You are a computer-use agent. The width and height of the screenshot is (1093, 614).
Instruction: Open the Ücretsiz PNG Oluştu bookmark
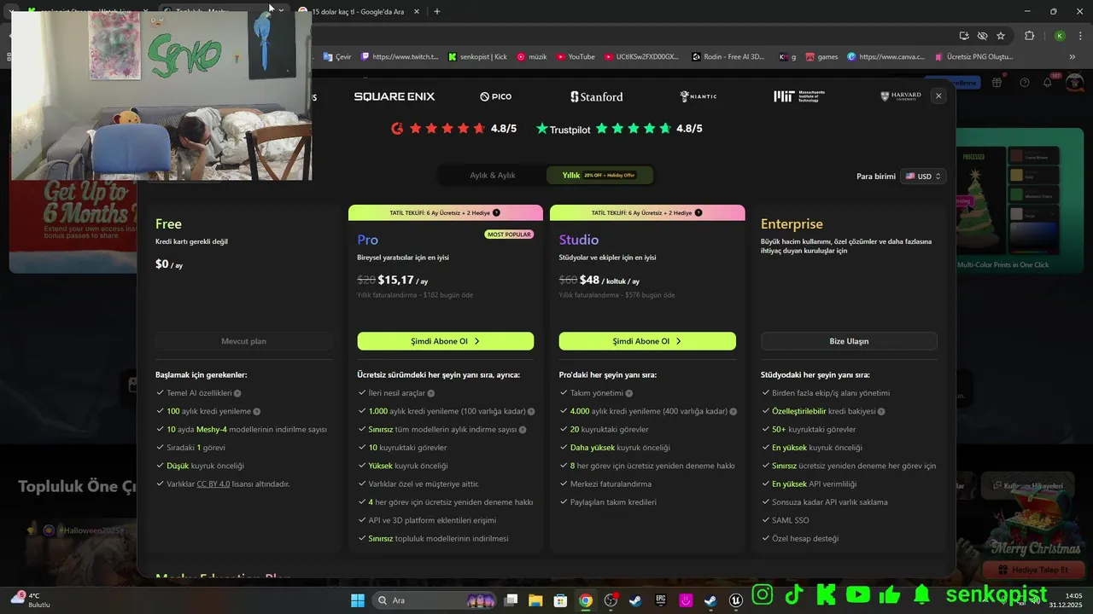[973, 57]
